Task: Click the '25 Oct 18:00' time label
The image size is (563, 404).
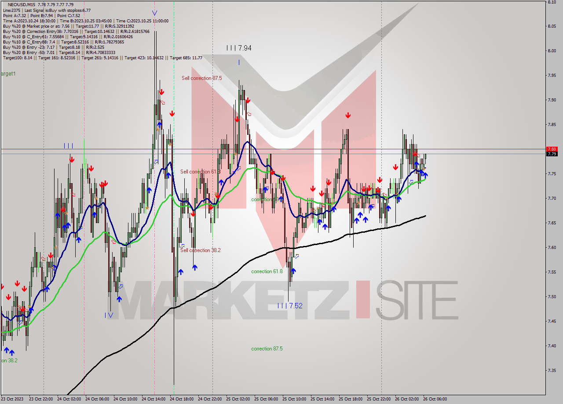Action: (351, 399)
